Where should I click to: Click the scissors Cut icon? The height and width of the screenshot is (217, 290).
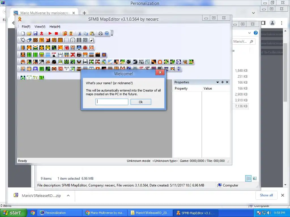(80, 33)
